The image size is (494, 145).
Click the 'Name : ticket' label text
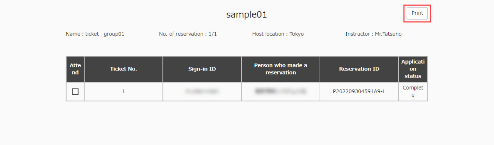pos(82,34)
